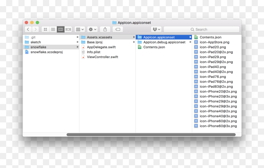
Task: Select the AppIcon.appiconset folder row
Action: click(x=164, y=37)
